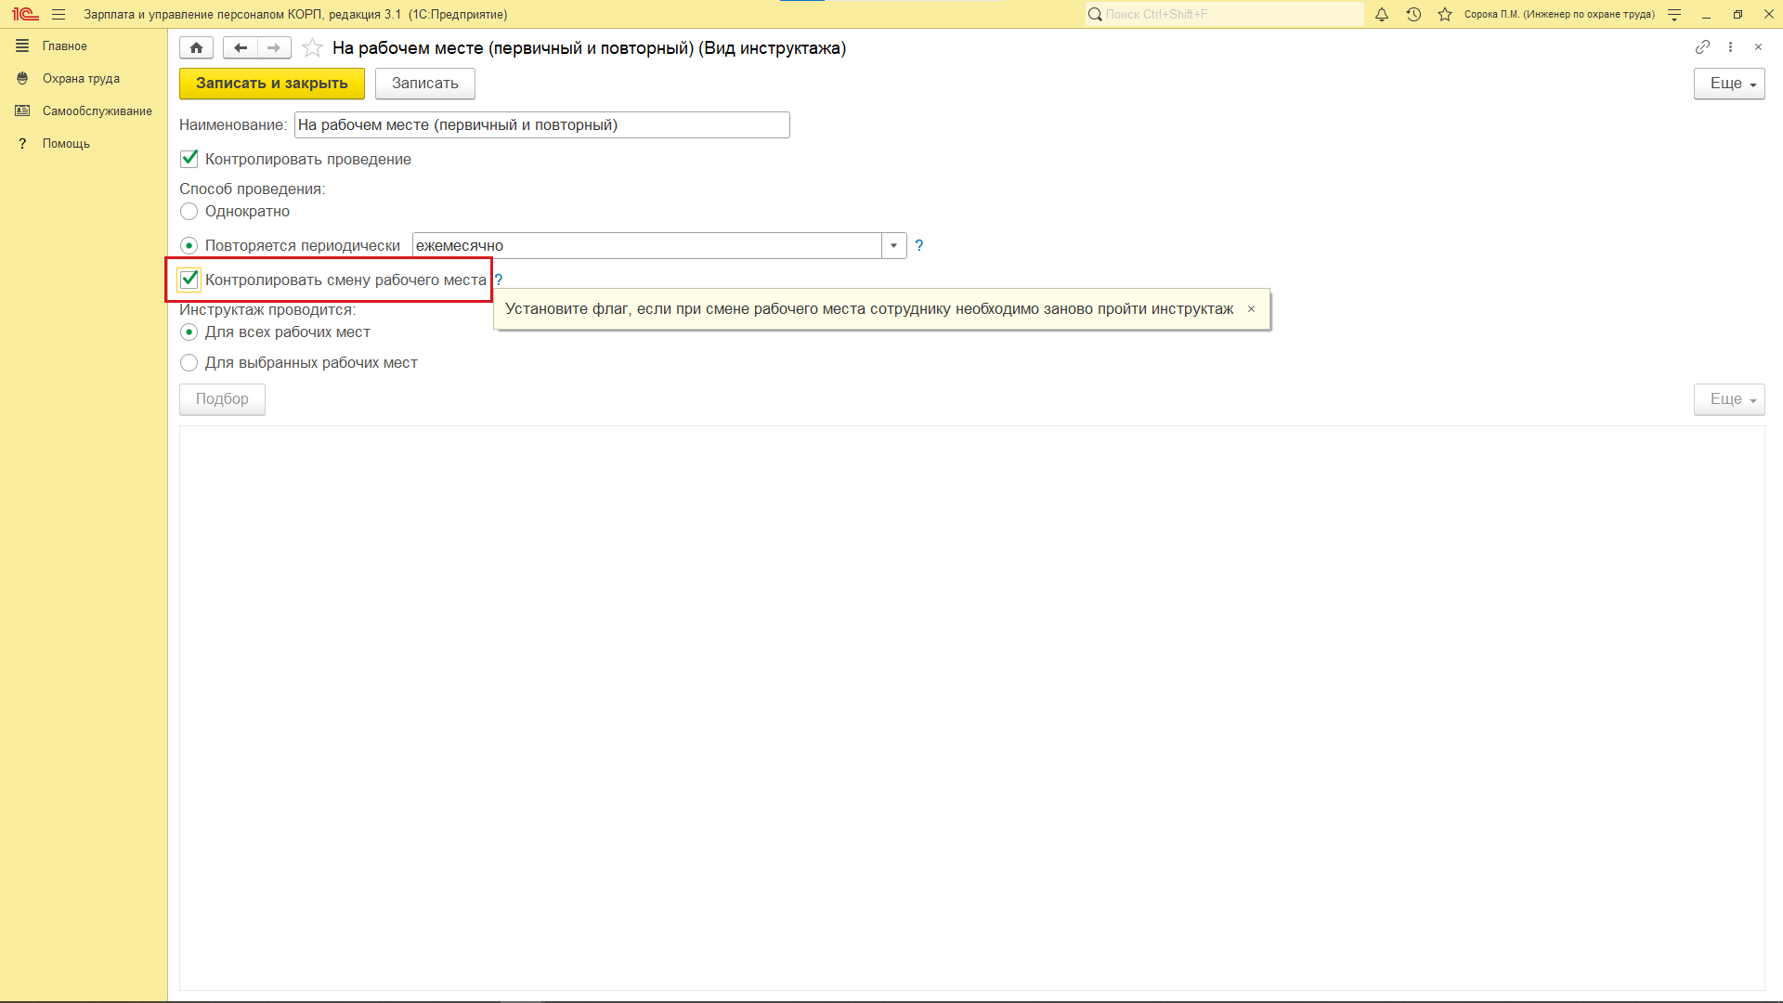Open notifications bell icon
This screenshot has width=1783, height=1003.
[1382, 15]
